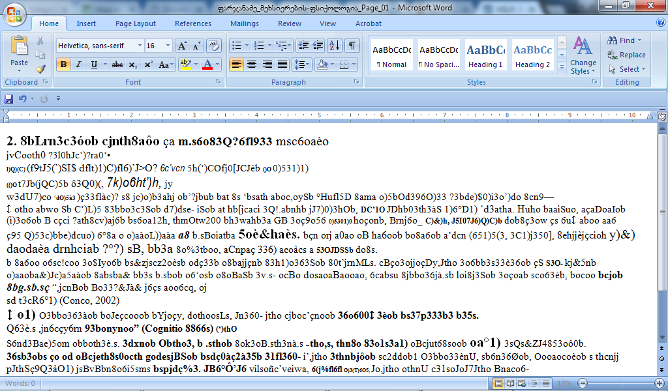Align text right

tap(267, 65)
